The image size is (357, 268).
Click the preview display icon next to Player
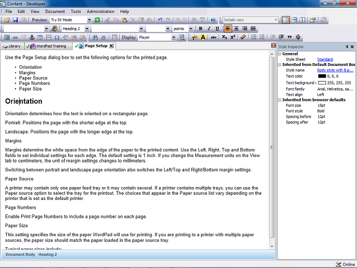click(181, 37)
